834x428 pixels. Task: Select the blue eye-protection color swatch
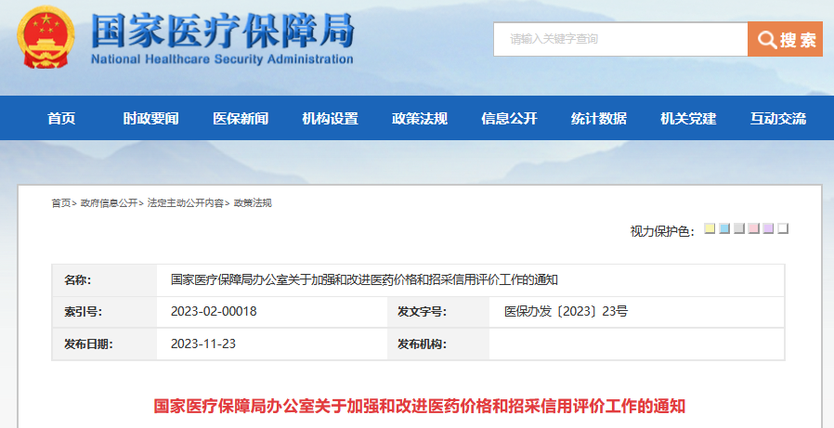723,228
